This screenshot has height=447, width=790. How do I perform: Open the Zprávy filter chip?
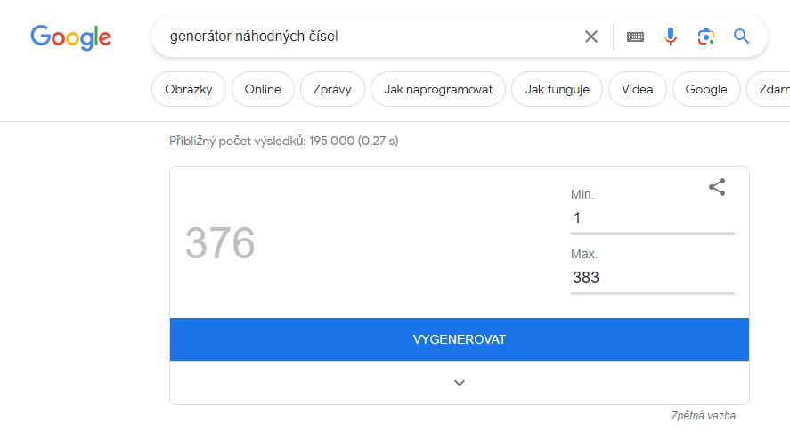coord(332,89)
